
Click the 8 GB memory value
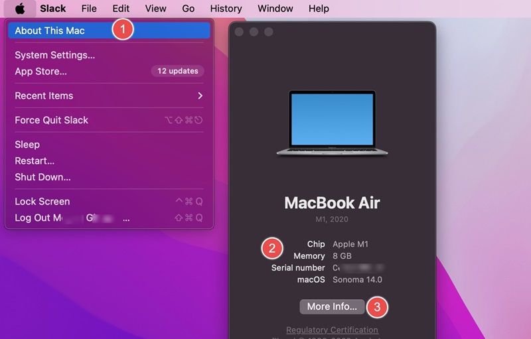[342, 256]
